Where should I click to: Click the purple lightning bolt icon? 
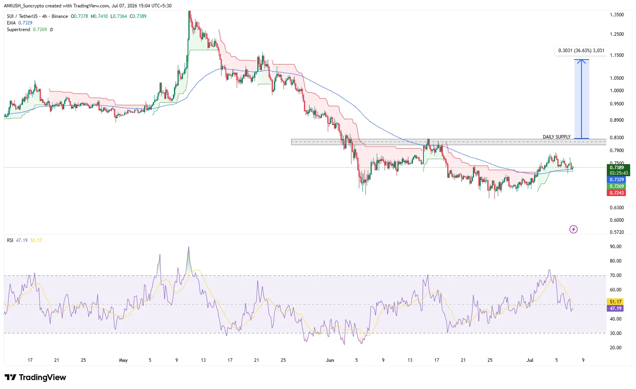(x=573, y=229)
